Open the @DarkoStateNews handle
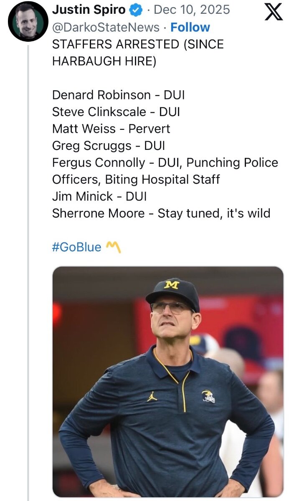The height and width of the screenshot is (501, 289). tap(106, 28)
